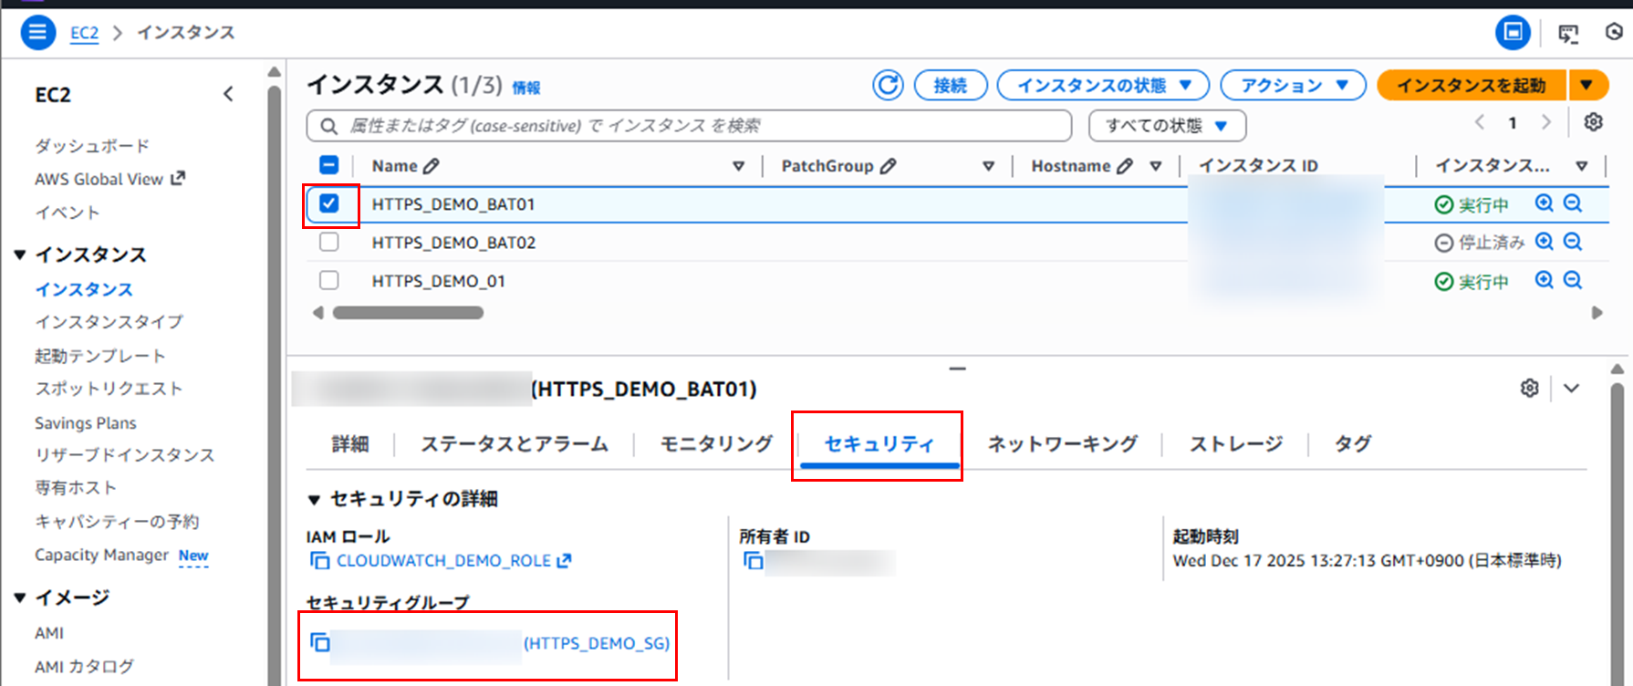1633x686 pixels.
Task: Open the details pane settings gear
Action: (1530, 388)
